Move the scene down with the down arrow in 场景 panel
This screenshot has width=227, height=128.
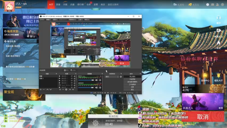[51, 90]
